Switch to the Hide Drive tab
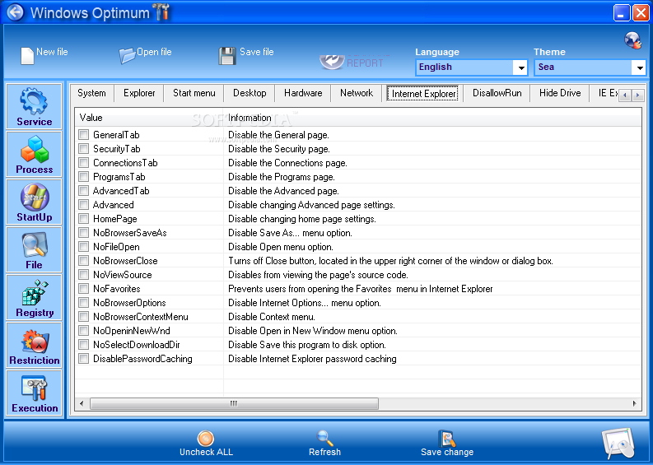 [560, 93]
